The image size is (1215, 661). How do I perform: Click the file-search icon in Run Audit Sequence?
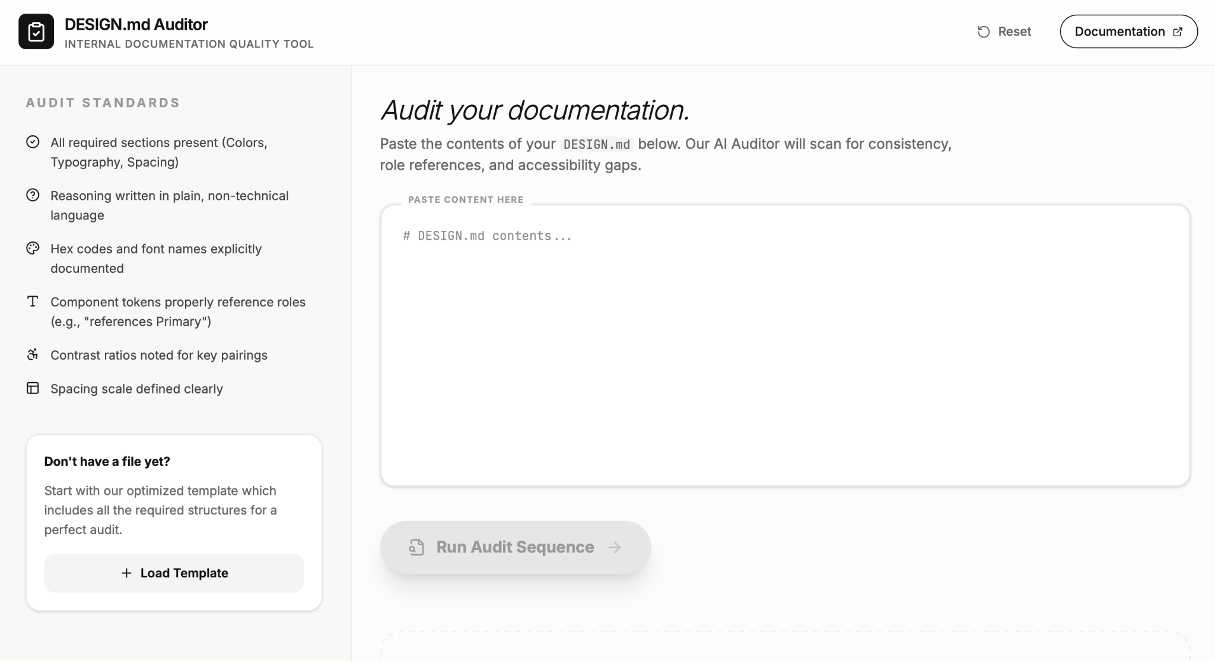[416, 547]
